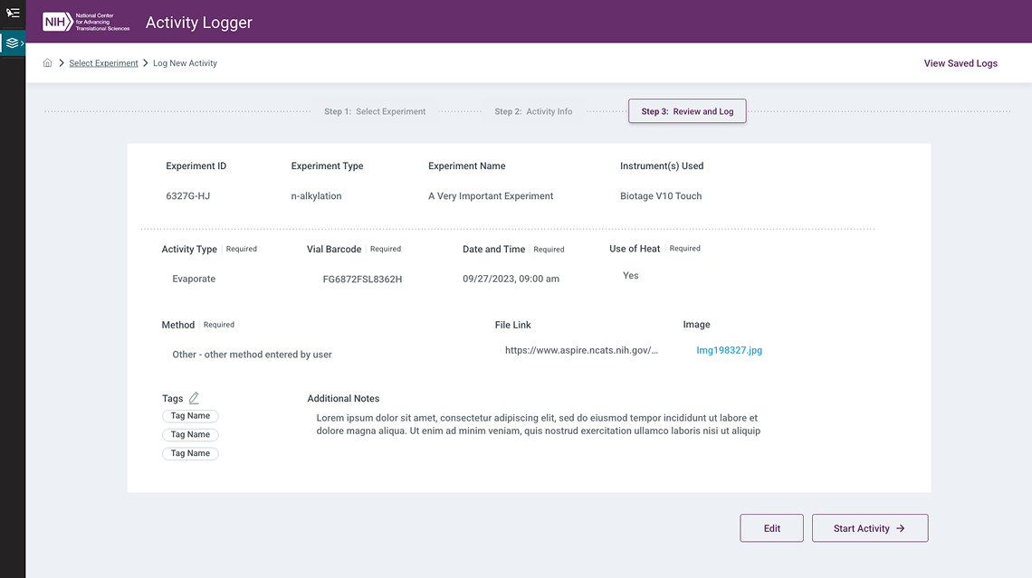This screenshot has height=578, width=1032.
Task: Click the chevron on the teal sidebar item
Action: 20,43
